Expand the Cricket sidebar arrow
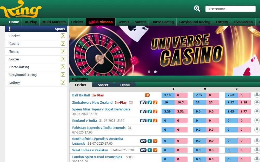260x162 pixels. [63, 36]
